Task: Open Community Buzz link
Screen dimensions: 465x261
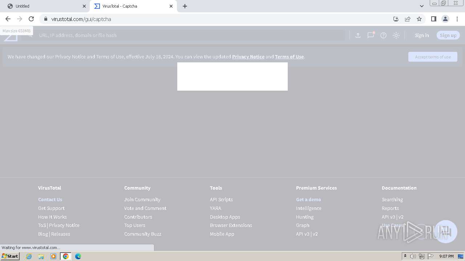Action: [143, 234]
